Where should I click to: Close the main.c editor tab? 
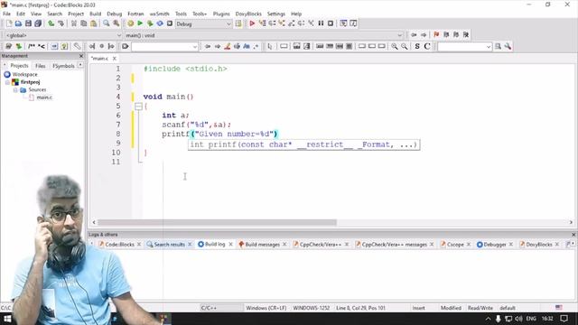[x=115, y=59]
